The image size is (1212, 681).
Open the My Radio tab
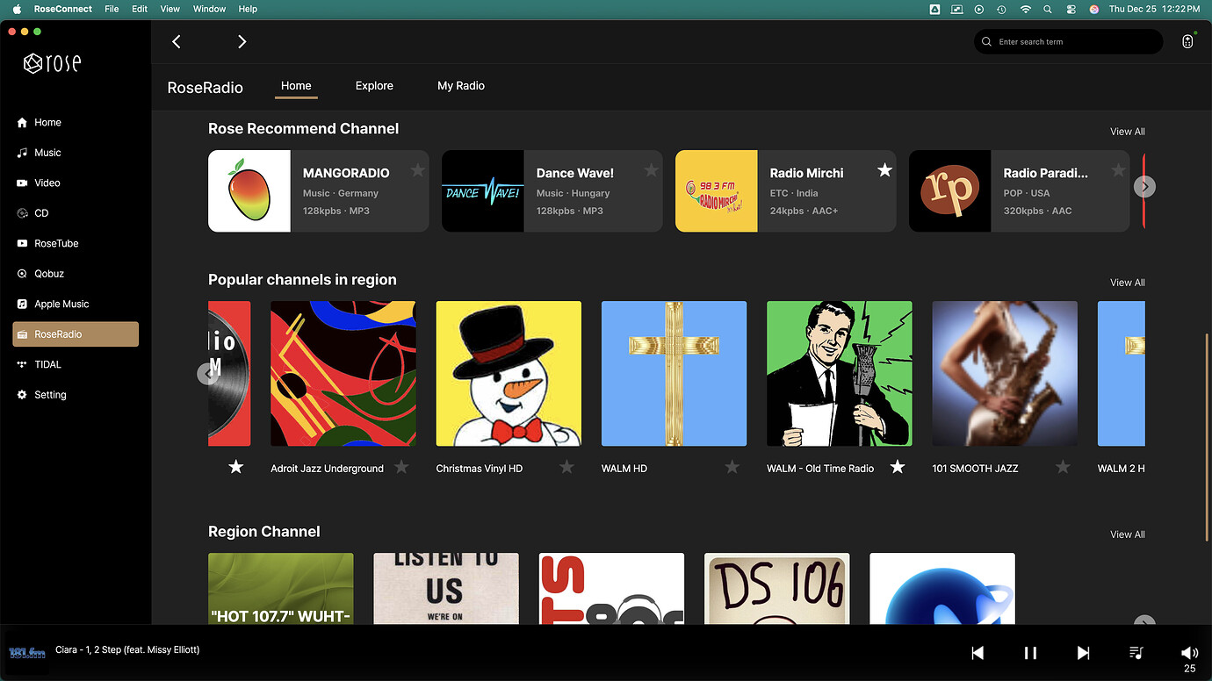[461, 86]
